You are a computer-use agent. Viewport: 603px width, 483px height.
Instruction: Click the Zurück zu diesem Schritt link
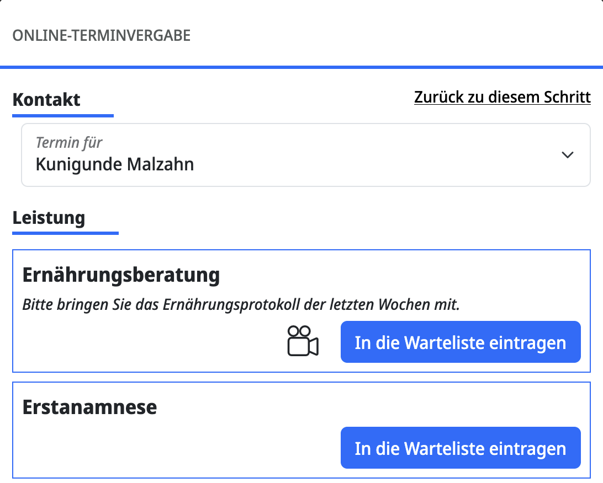coord(502,97)
